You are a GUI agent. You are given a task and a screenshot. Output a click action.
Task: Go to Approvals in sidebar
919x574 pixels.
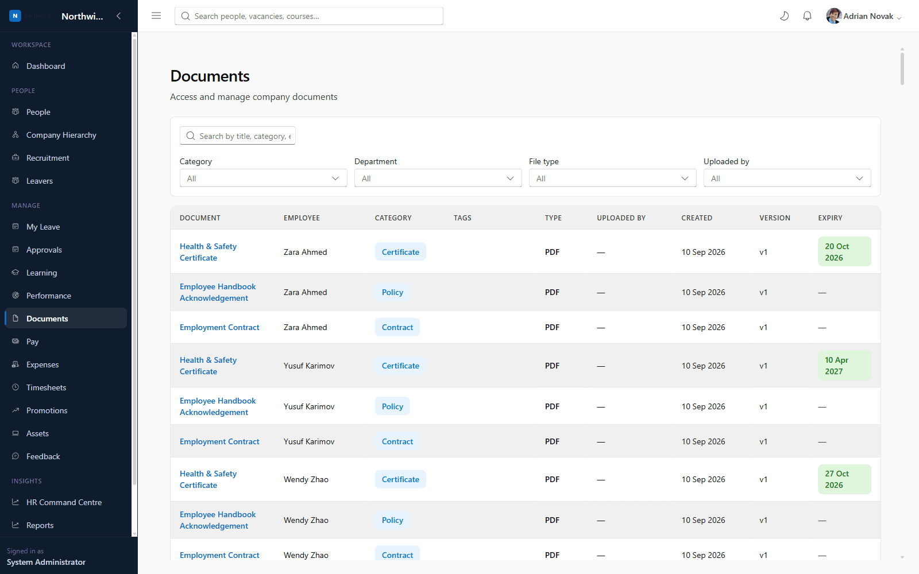pos(65,250)
